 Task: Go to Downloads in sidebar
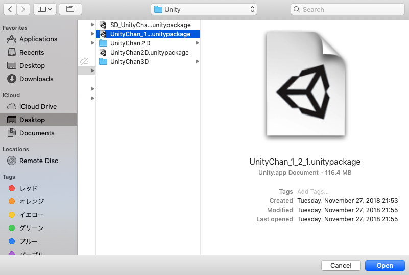[x=36, y=79]
